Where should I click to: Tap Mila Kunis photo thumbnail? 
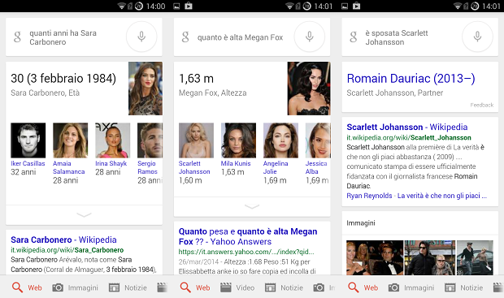pyautogui.click(x=238, y=140)
